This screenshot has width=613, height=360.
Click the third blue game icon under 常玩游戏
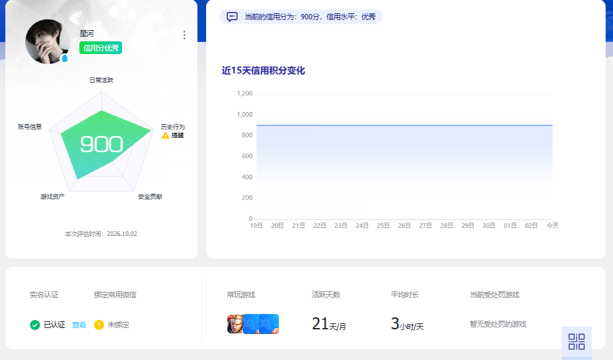269,324
